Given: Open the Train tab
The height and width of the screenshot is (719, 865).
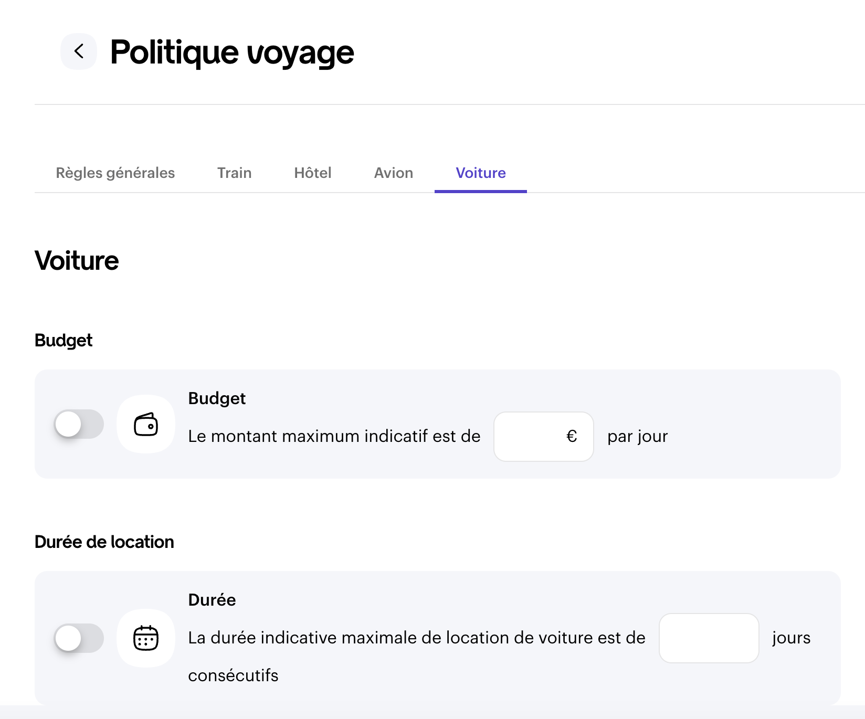Looking at the screenshot, I should (x=234, y=173).
